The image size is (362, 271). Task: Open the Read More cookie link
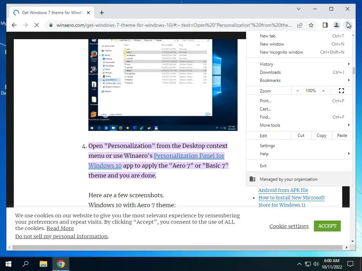coord(60,228)
